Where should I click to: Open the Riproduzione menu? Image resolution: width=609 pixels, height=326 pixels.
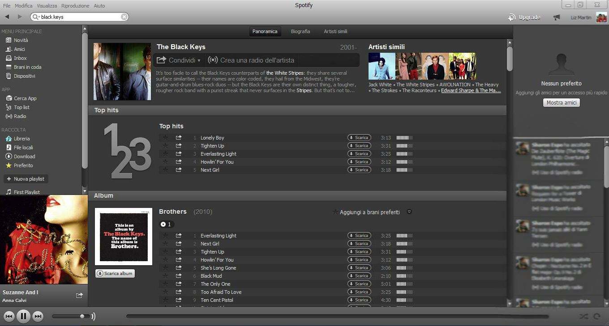point(76,6)
